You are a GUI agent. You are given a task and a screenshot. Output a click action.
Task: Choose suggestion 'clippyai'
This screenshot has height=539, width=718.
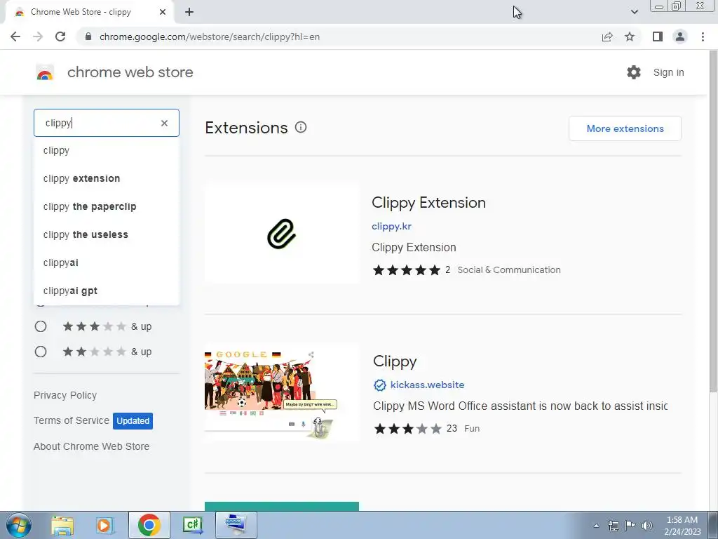pos(107,262)
